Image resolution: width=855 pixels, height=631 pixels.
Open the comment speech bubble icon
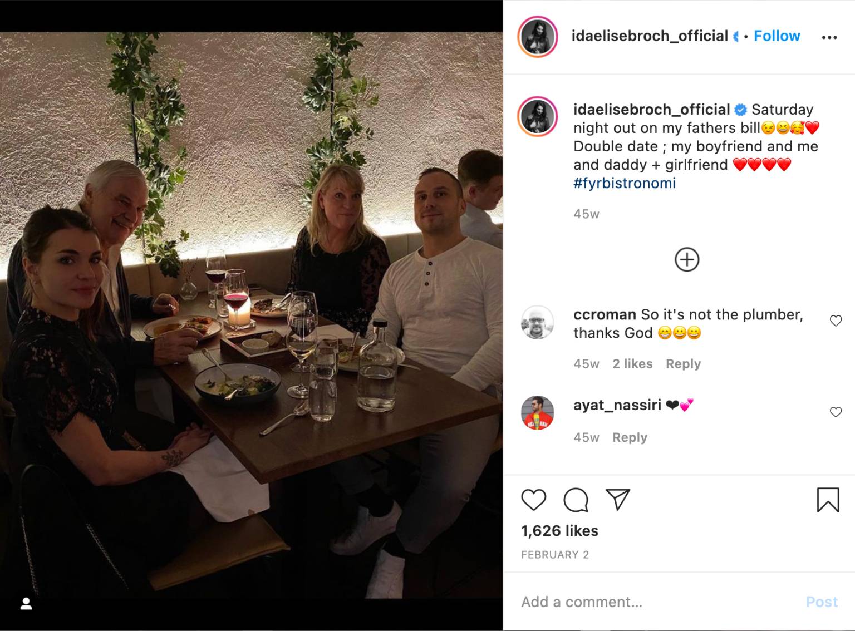pyautogui.click(x=576, y=500)
